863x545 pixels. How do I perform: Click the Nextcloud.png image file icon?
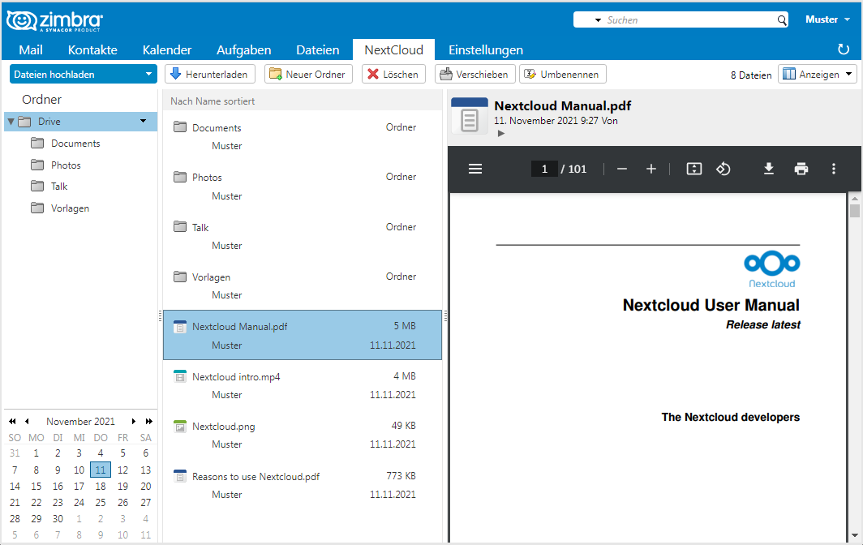click(x=180, y=426)
